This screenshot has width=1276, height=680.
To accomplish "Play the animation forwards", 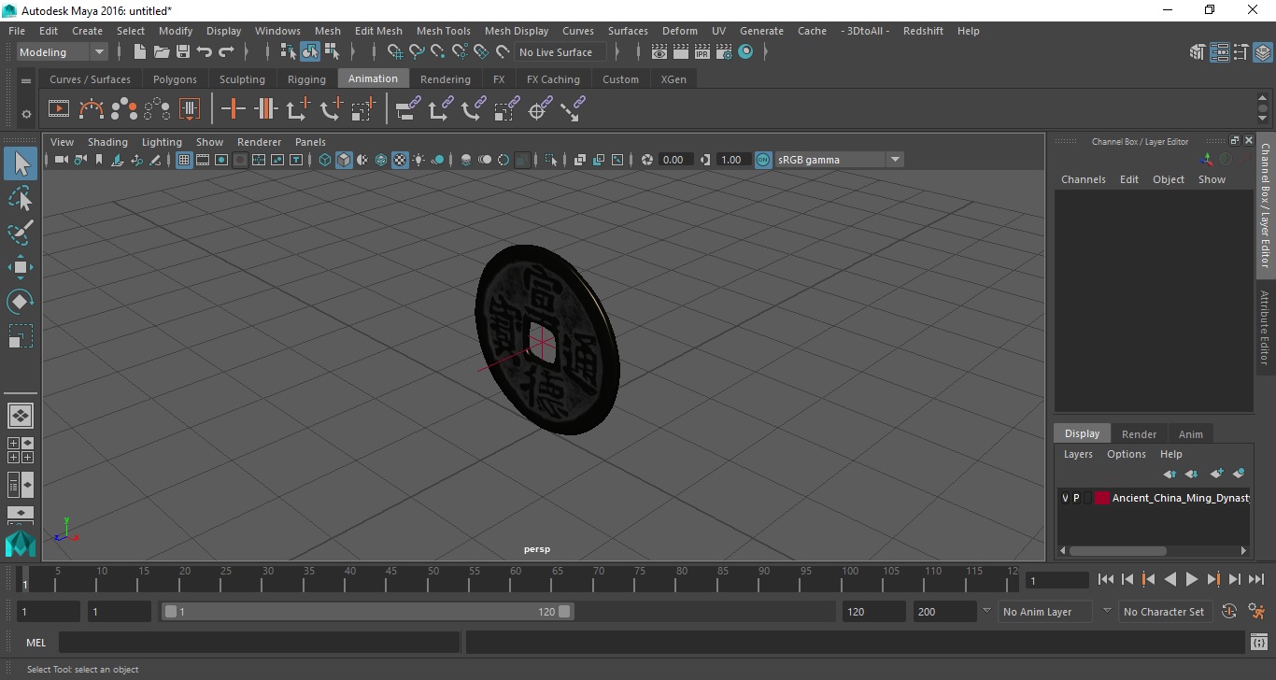I will click(x=1192, y=580).
